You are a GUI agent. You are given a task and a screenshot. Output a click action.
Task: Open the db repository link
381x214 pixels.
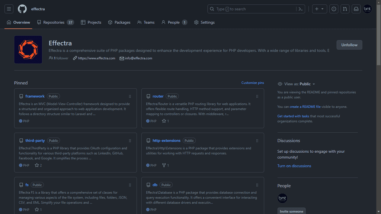(x=155, y=185)
